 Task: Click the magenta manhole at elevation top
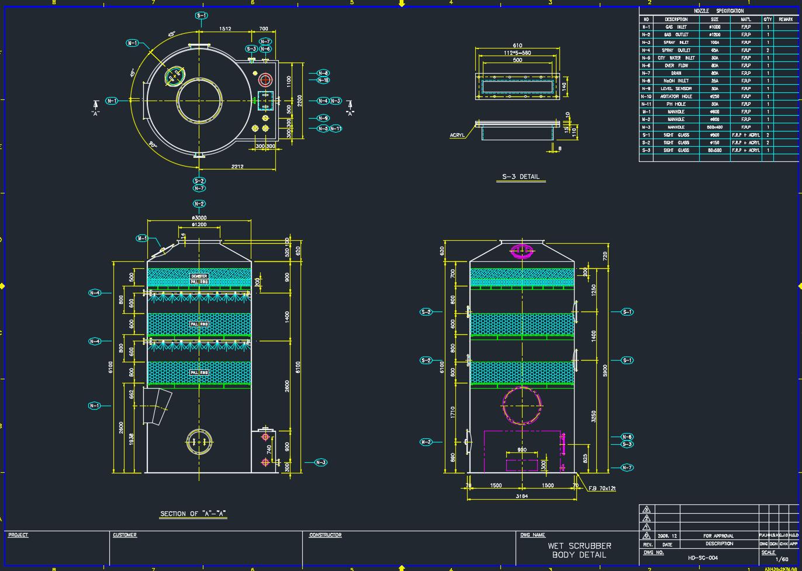click(522, 251)
